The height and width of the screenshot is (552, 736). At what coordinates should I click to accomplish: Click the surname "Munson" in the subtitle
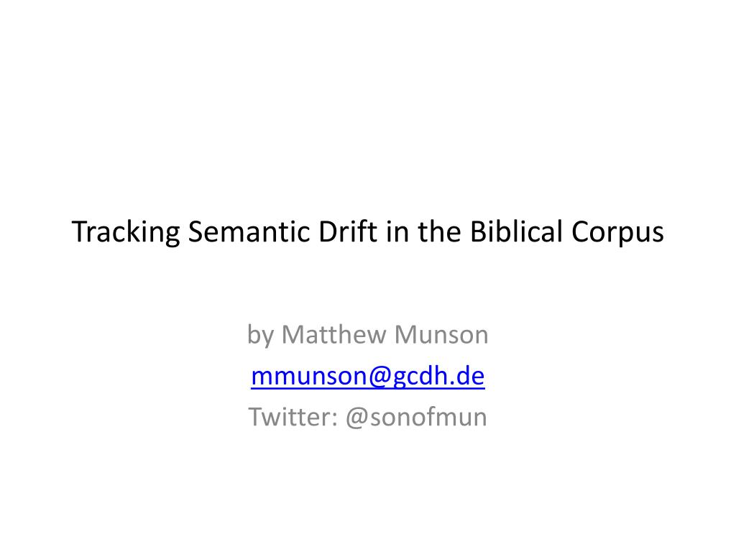tap(441, 335)
